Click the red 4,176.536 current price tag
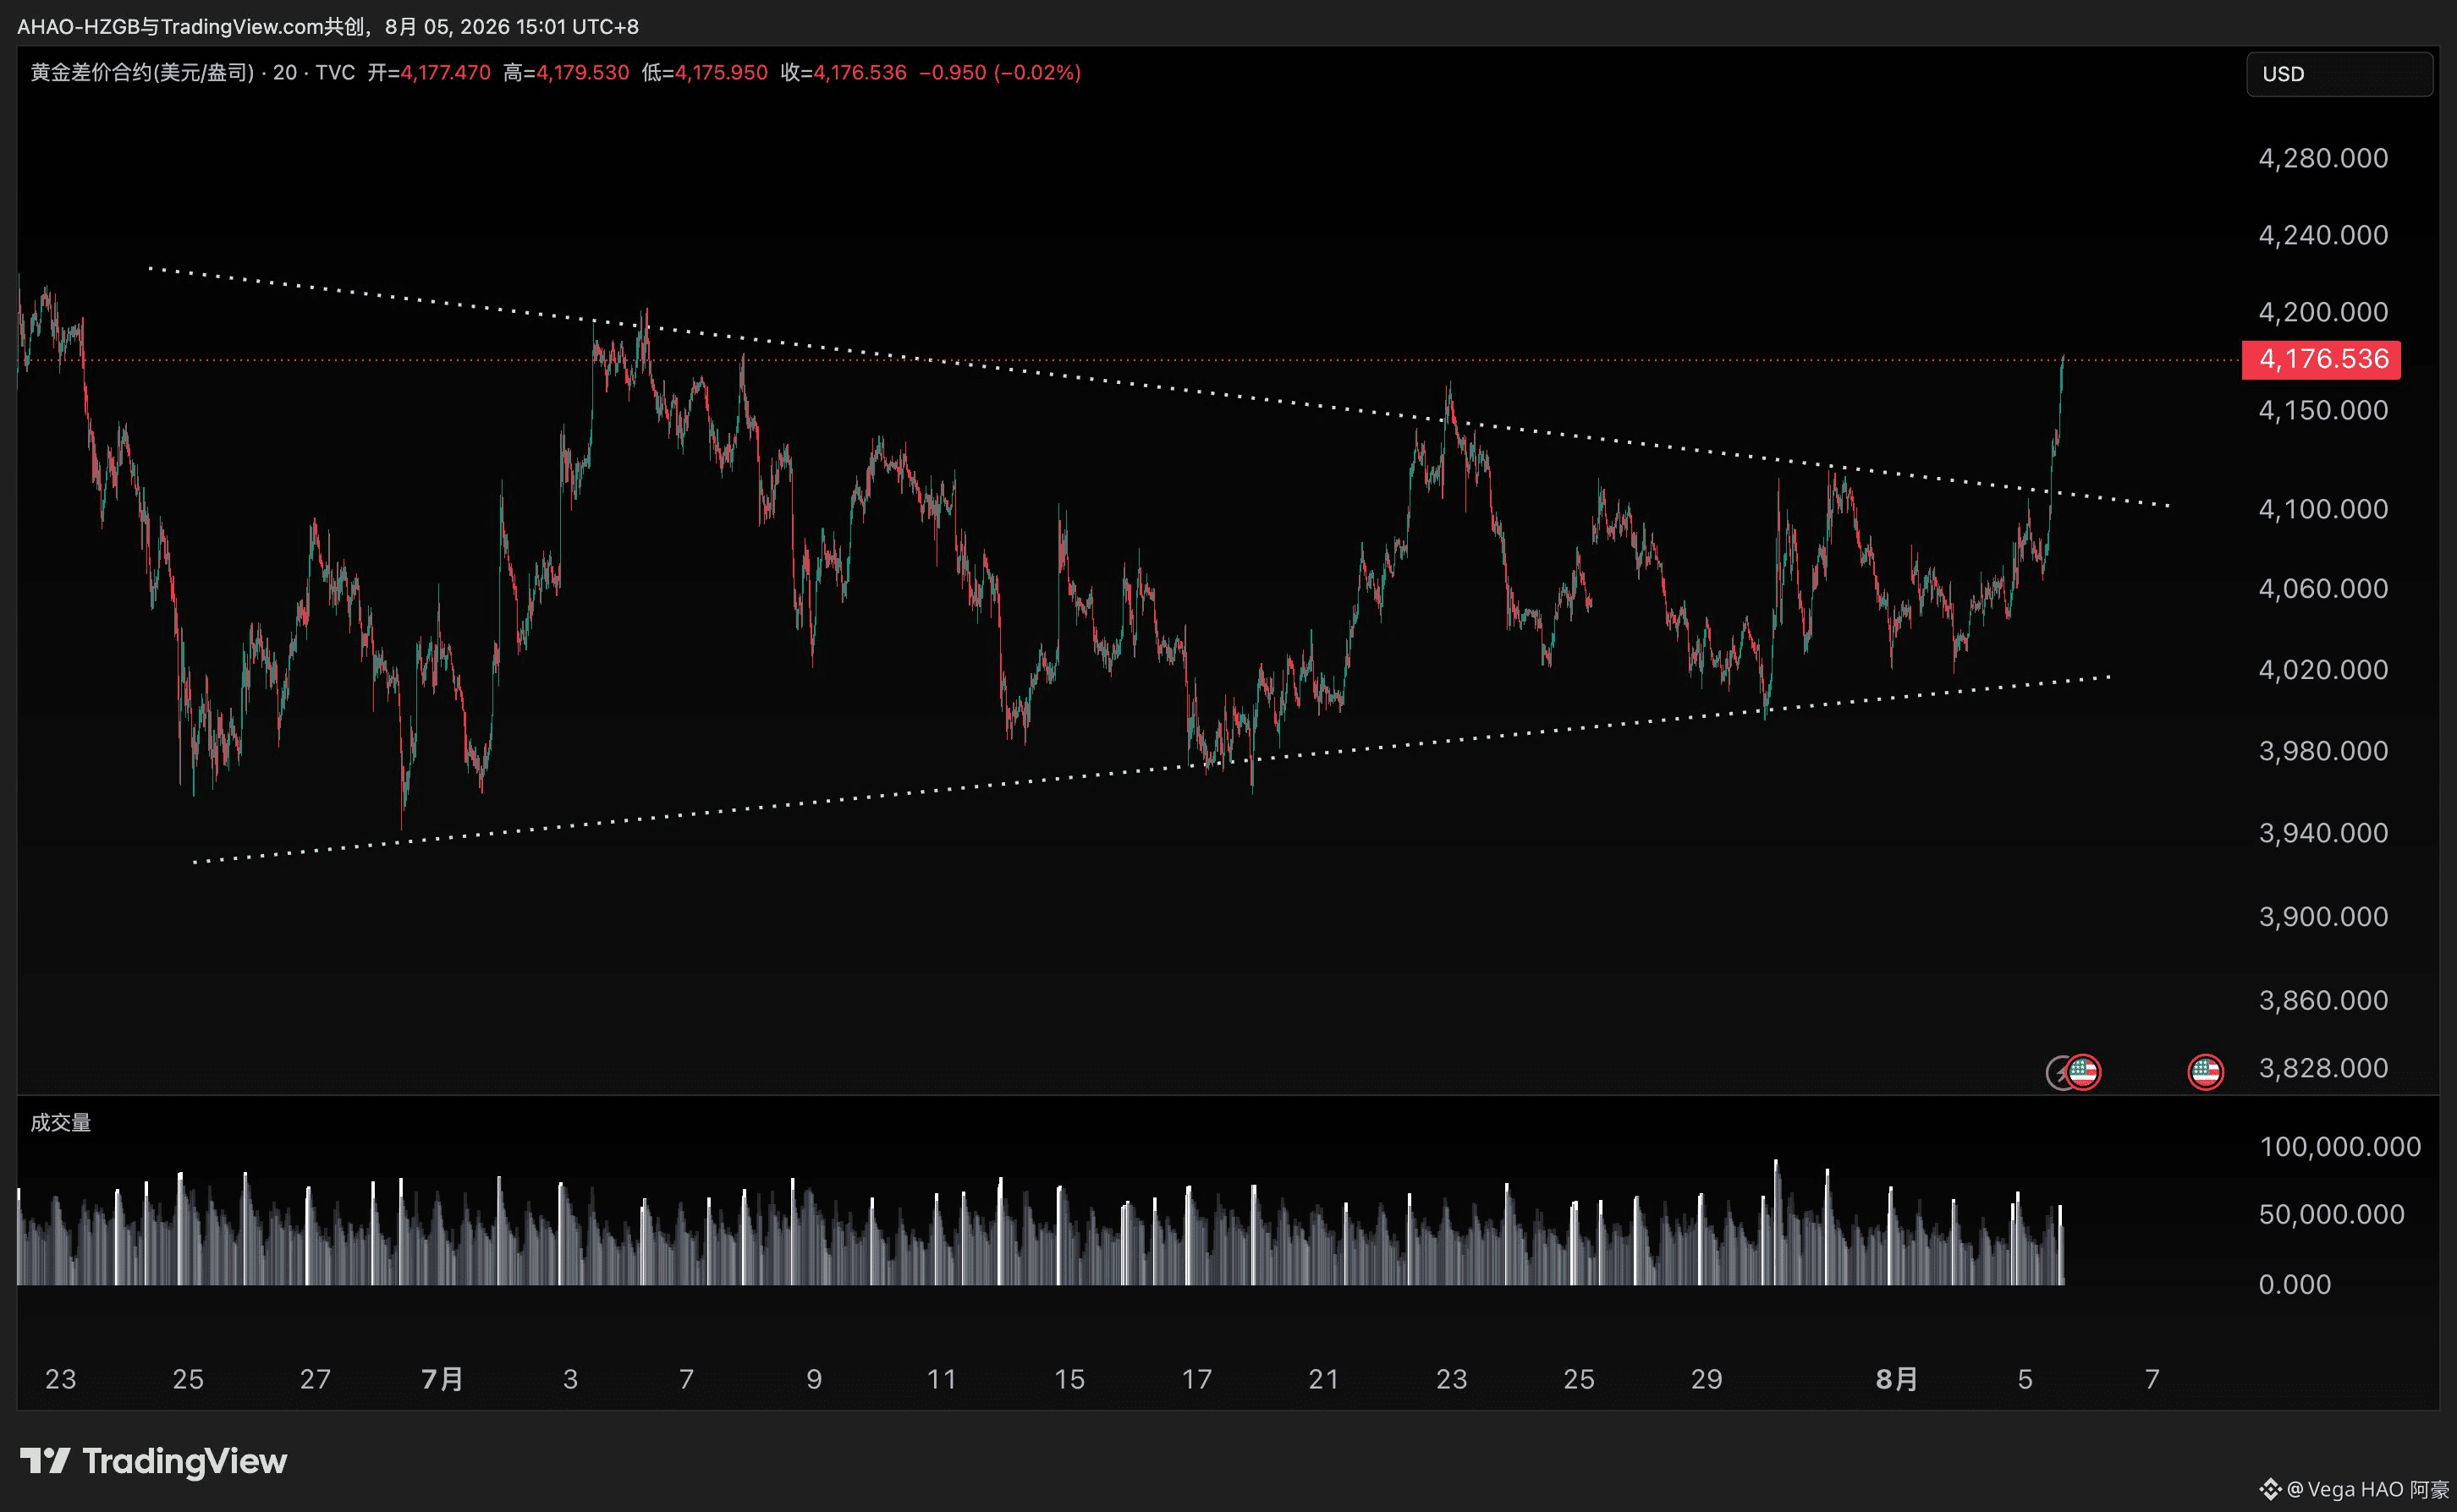 click(2322, 359)
